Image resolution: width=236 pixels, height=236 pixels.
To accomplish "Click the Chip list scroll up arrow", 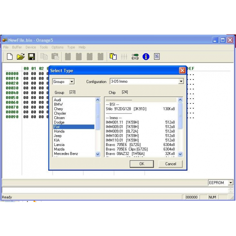I will click(180, 100).
